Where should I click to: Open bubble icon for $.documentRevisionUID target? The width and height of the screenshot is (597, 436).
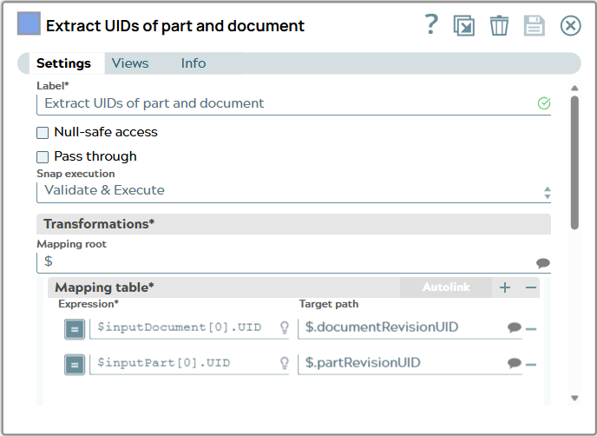click(515, 327)
